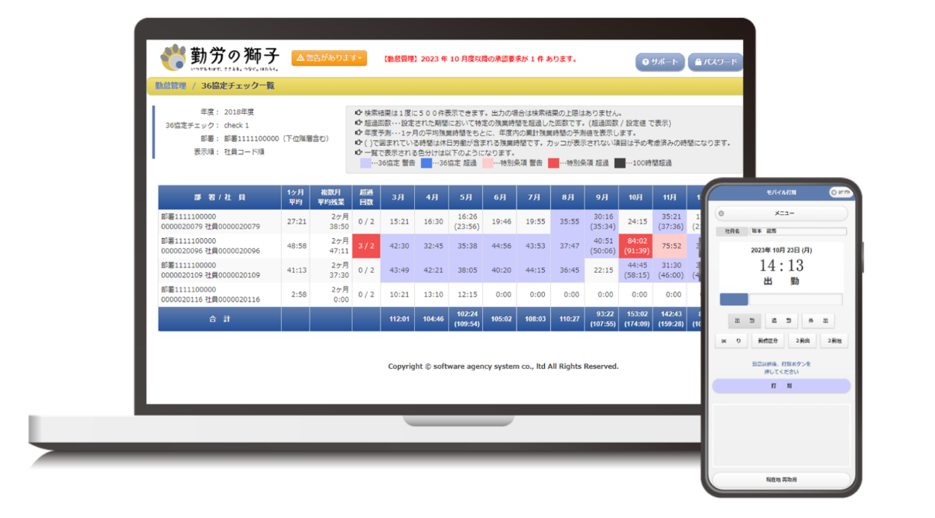
Task: Open the サポート help button
Action: [659, 62]
